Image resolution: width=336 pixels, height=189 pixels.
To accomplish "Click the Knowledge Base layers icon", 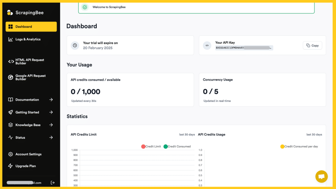I will [x=10, y=125].
